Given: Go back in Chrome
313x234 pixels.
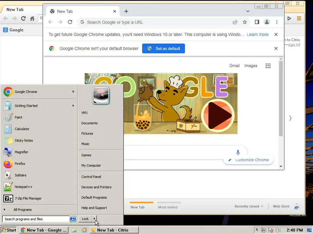Looking at the screenshot, I should click(x=50, y=22).
